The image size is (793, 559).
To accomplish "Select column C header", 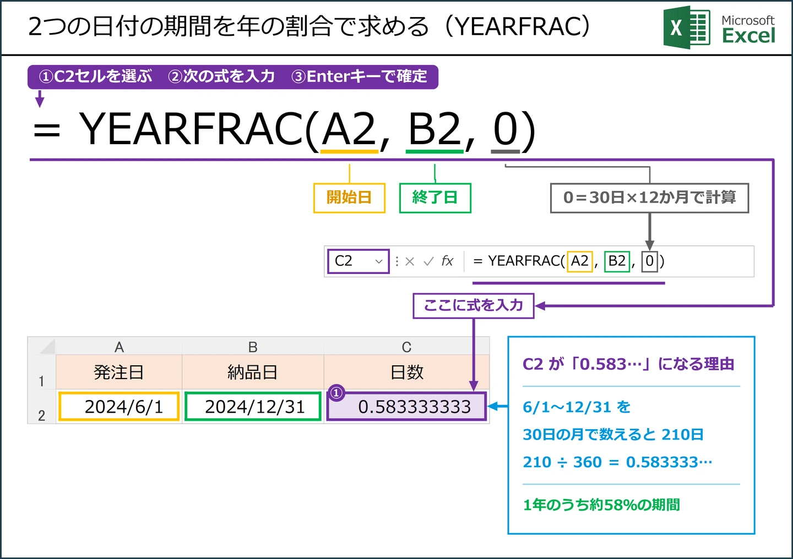I will pyautogui.click(x=406, y=347).
